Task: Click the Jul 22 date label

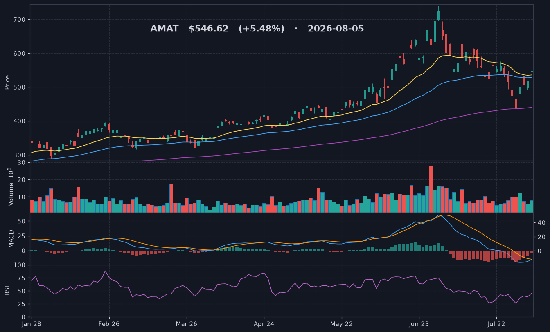Action: (x=496, y=324)
